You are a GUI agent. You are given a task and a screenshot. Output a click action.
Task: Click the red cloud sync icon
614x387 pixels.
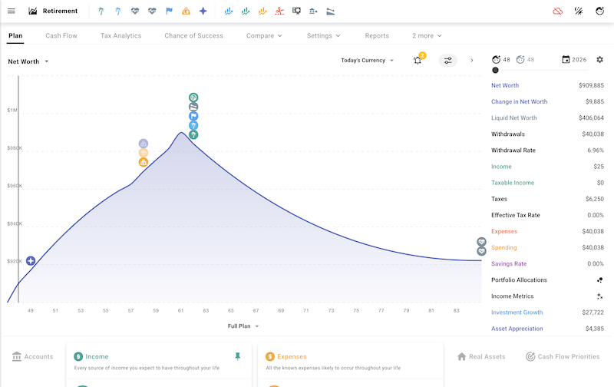(x=558, y=12)
